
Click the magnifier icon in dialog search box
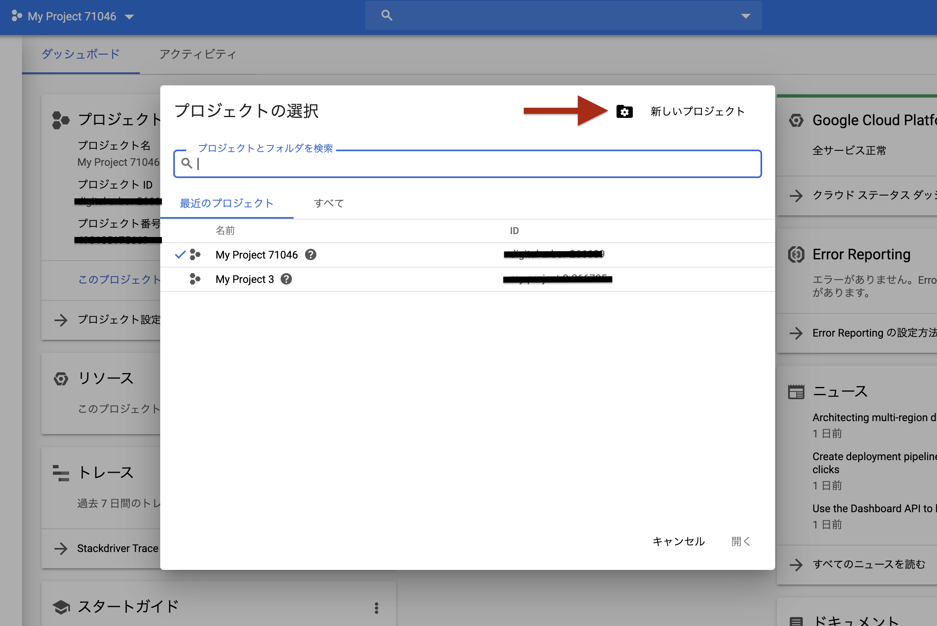pos(187,163)
